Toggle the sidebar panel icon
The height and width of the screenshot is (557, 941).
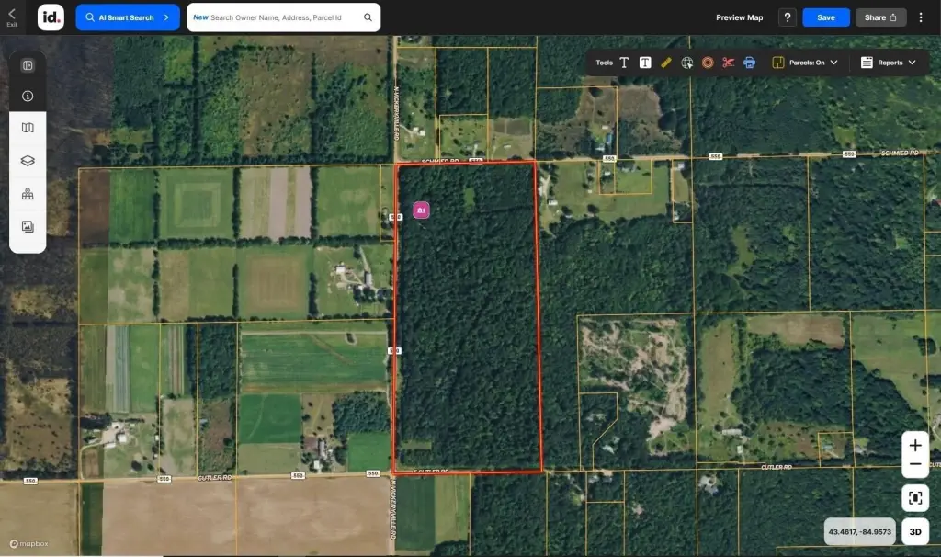pyautogui.click(x=28, y=65)
